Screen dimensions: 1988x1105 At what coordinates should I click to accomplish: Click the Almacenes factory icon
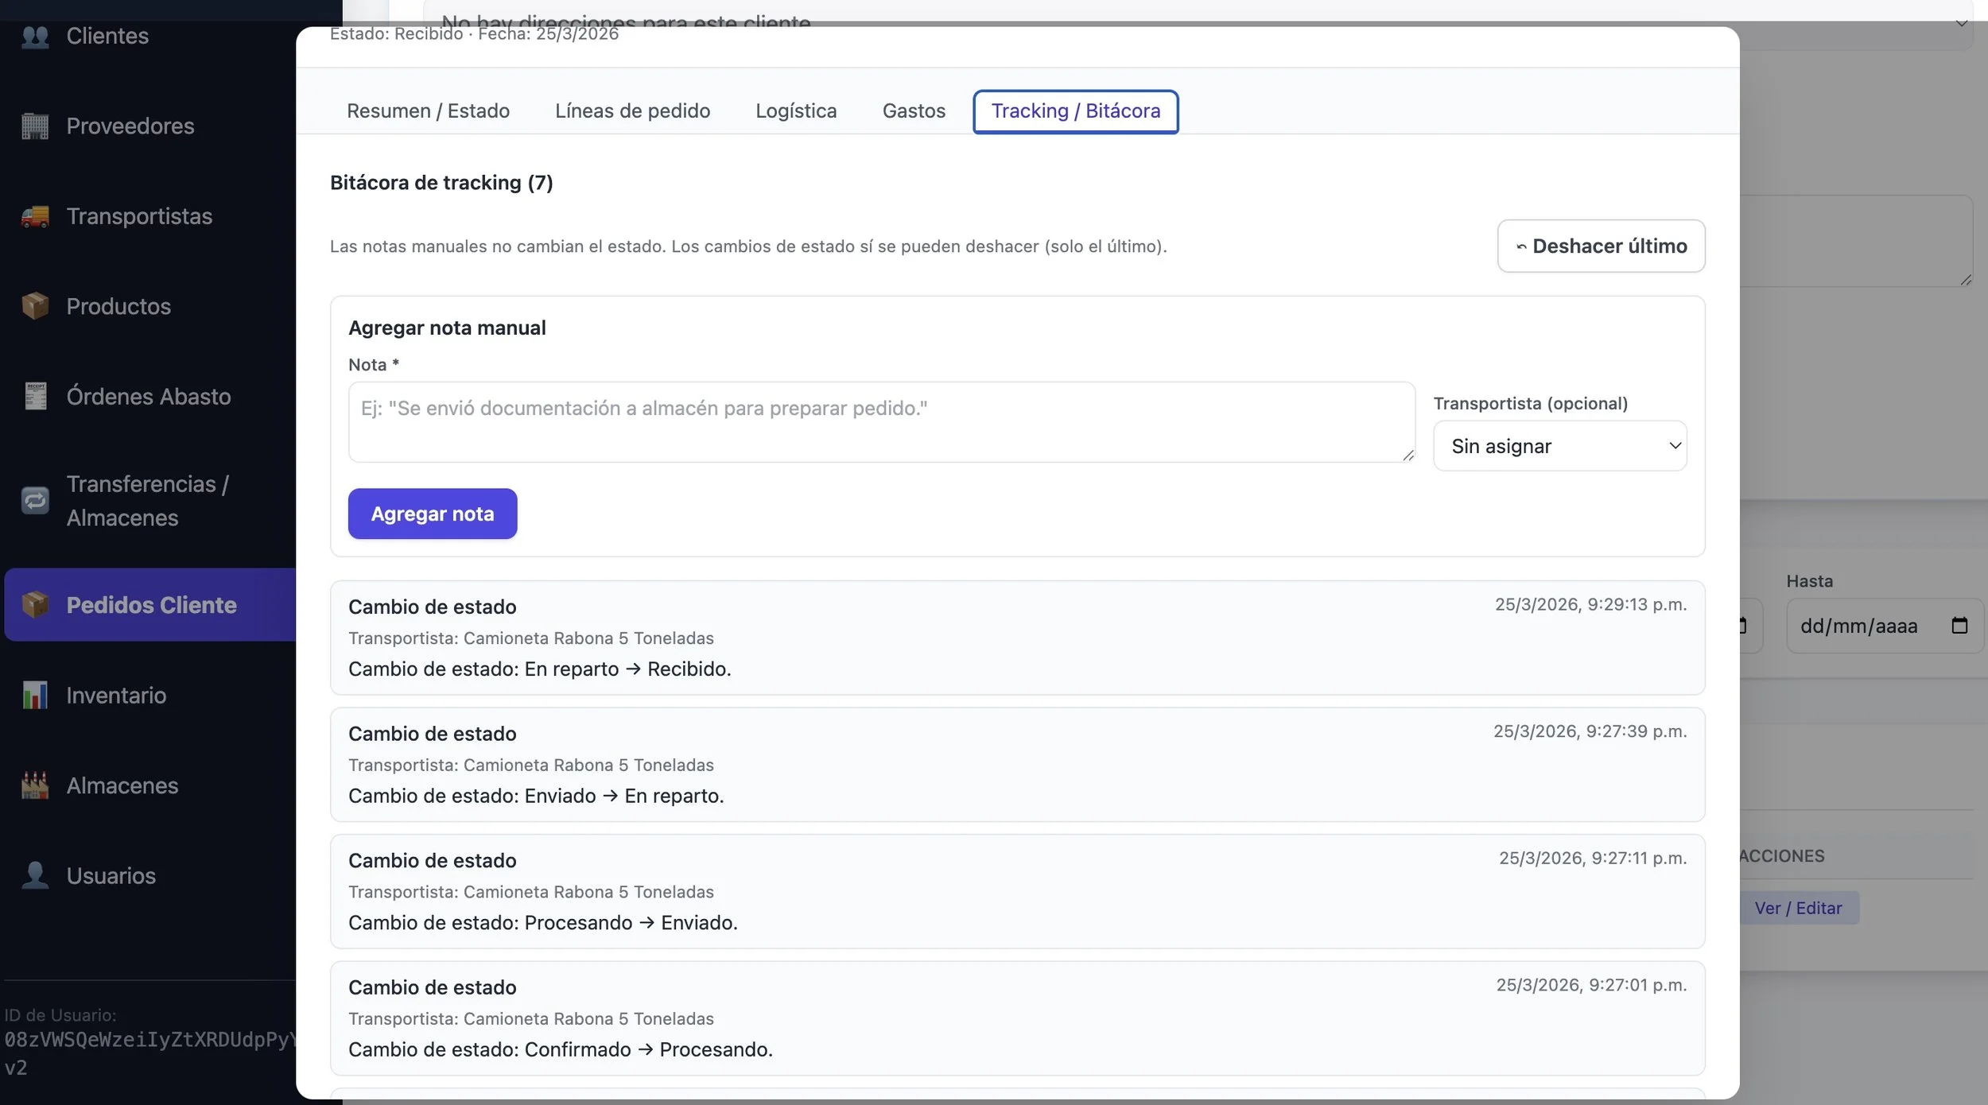(x=35, y=785)
